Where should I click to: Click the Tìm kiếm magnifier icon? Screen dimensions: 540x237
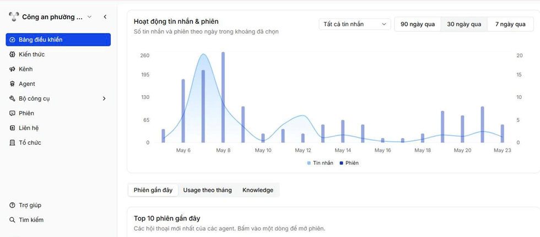pos(12,220)
